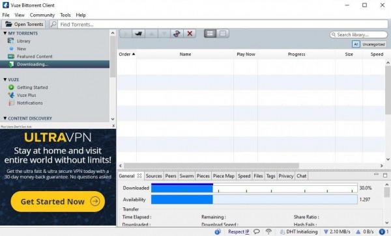The height and width of the screenshot is (236, 391).
Task: Click the move-down queue arrow icon
Action: coord(164,34)
